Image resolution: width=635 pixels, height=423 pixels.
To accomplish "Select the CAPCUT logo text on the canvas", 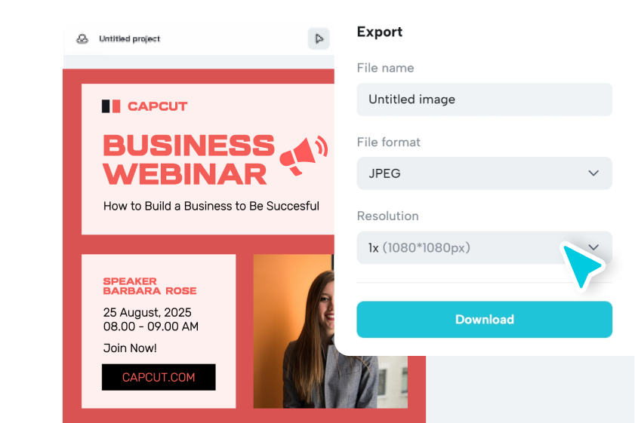I will tap(158, 106).
